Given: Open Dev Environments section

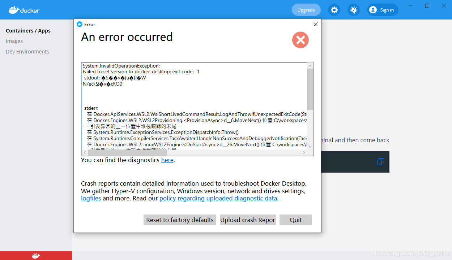Looking at the screenshot, I should [x=27, y=52].
